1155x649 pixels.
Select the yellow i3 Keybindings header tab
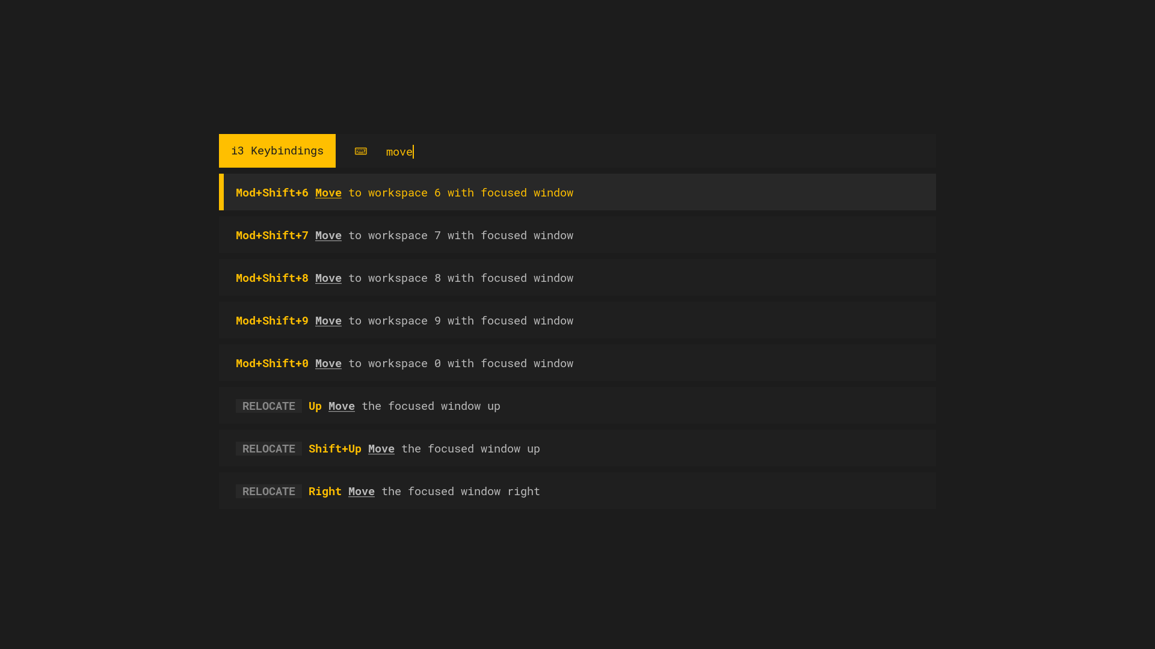pyautogui.click(x=277, y=151)
